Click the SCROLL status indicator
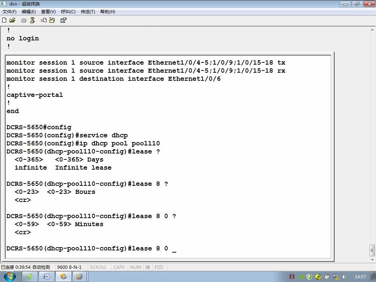Screen dimensions: 376x282 tap(98, 267)
